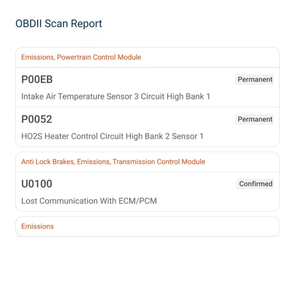Click the OBDII Scan Report title
295x295 pixels.
point(59,24)
